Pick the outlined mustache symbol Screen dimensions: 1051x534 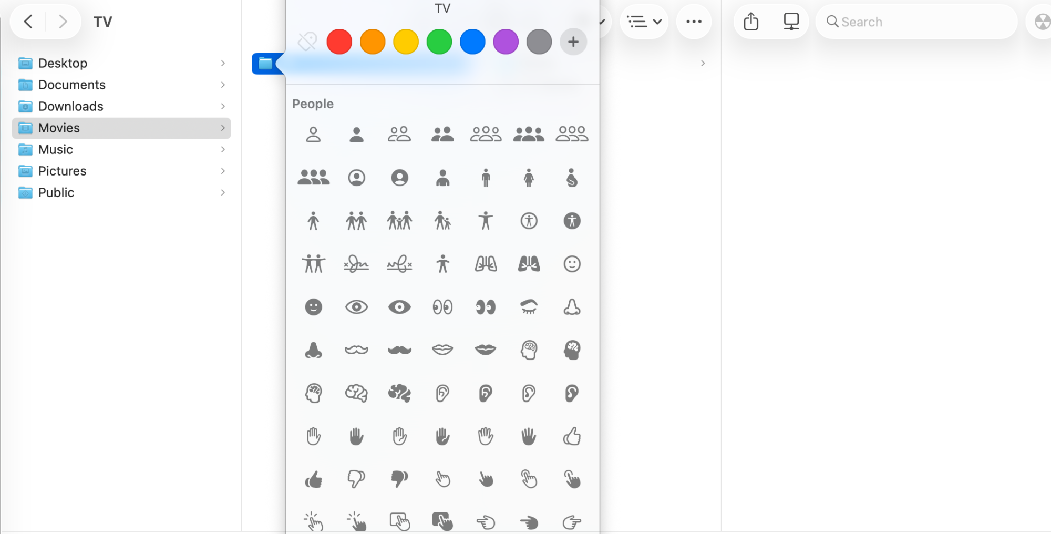pos(356,350)
